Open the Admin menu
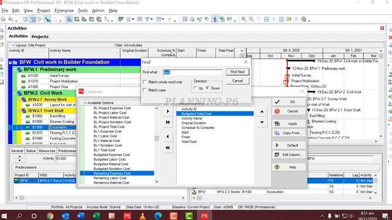Screen dimensions: 392x220 coord(98,11)
